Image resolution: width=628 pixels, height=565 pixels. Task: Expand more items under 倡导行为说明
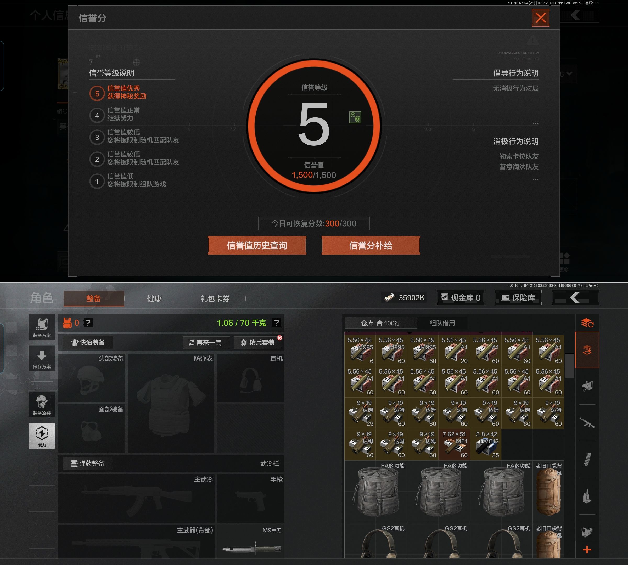(x=535, y=123)
